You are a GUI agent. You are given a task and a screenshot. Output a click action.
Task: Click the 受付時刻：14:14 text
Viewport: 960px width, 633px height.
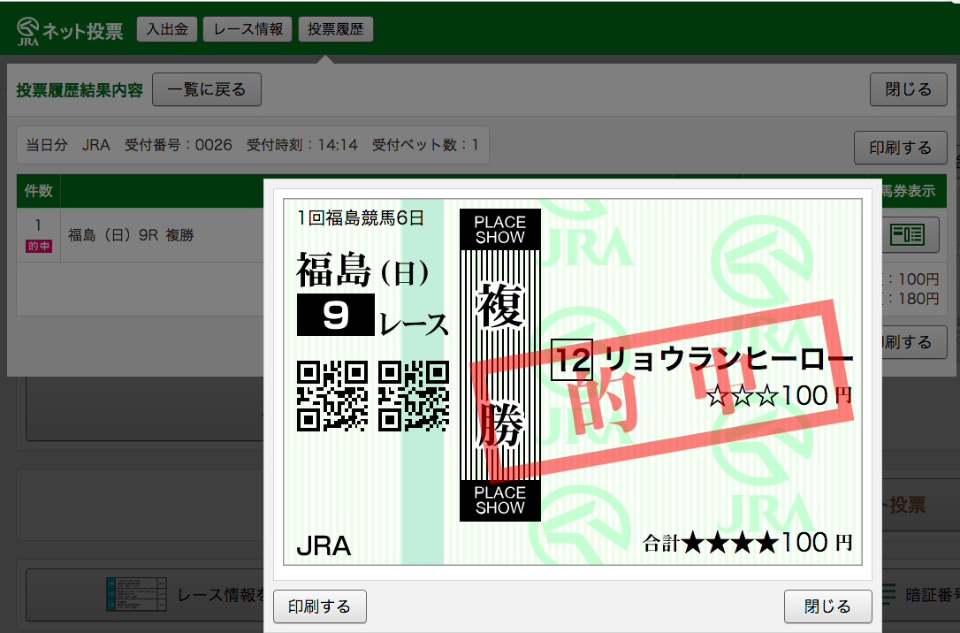301,145
